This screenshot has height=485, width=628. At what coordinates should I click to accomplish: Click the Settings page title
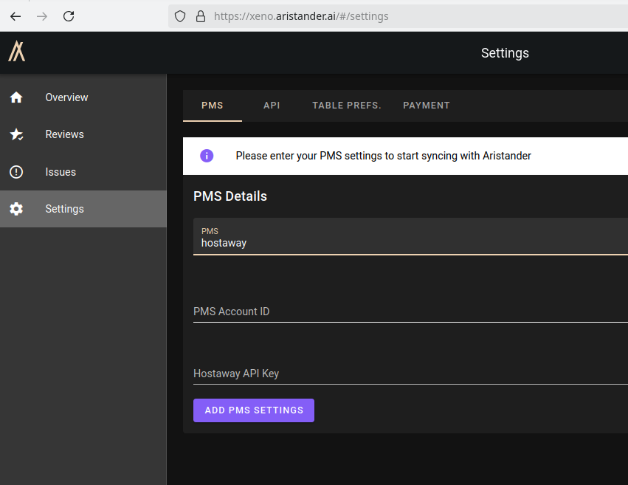505,53
